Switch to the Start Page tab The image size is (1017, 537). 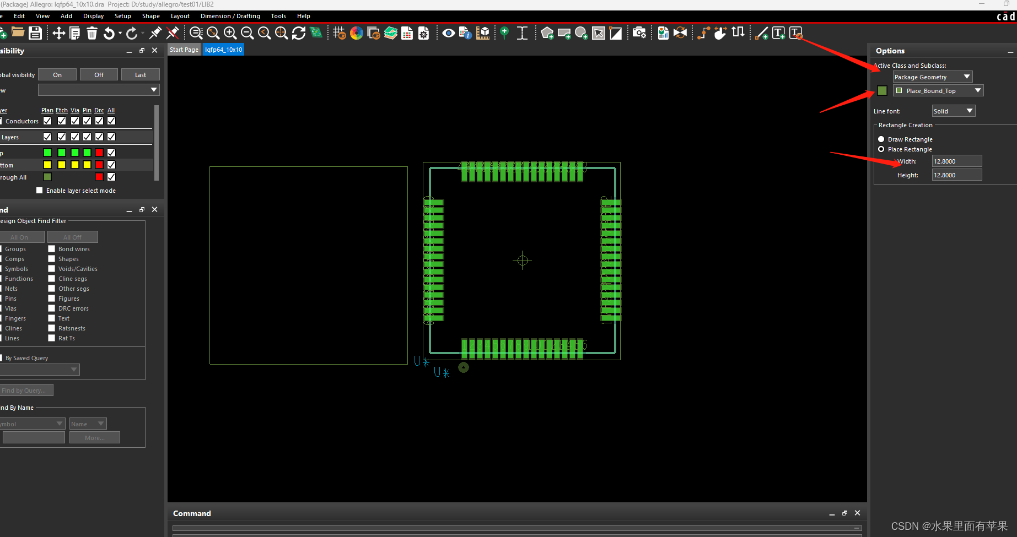[184, 50]
